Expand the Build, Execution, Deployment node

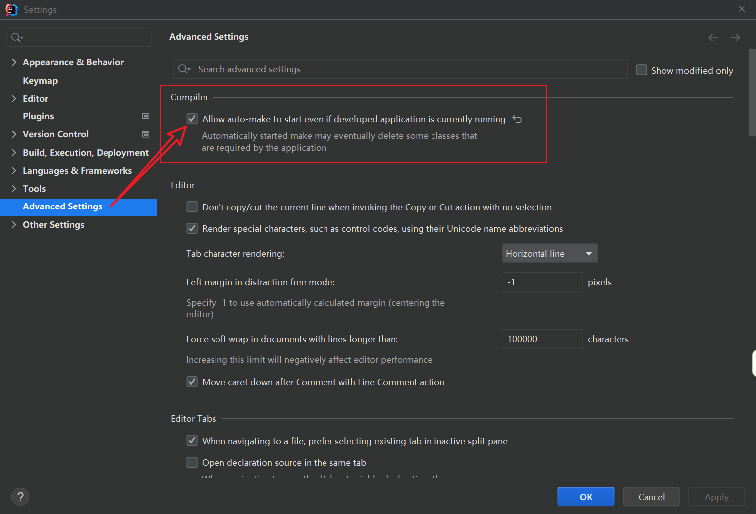(14, 153)
